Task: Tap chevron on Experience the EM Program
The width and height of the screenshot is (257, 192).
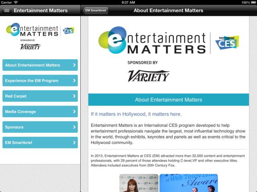Action: [74, 80]
